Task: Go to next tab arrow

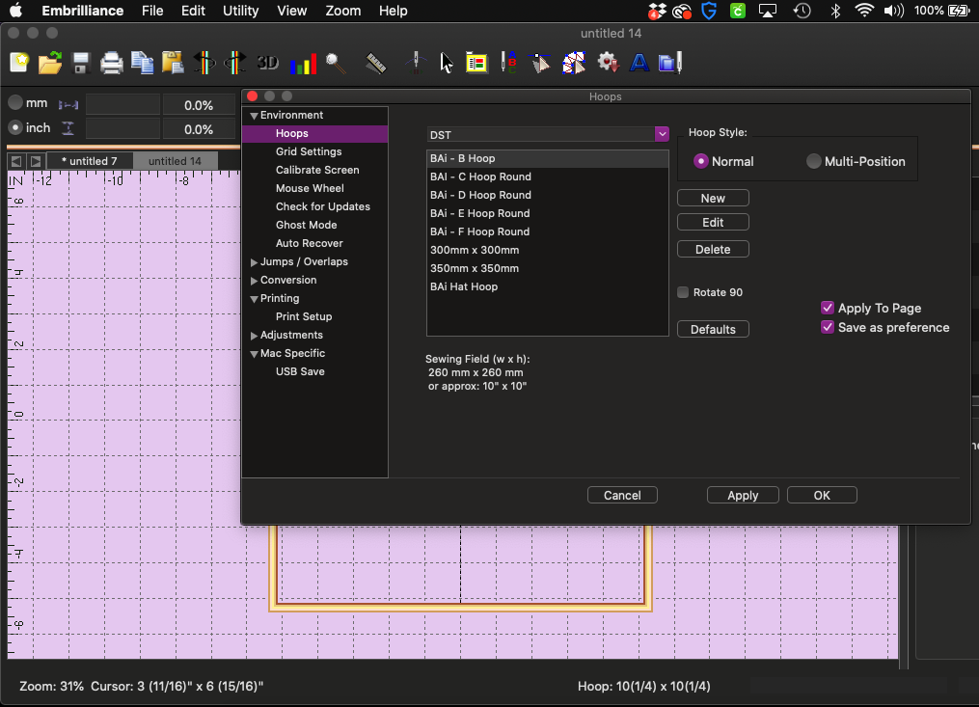Action: pos(36,161)
